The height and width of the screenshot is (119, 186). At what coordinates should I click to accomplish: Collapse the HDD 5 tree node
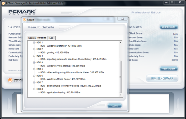pos(34,69)
